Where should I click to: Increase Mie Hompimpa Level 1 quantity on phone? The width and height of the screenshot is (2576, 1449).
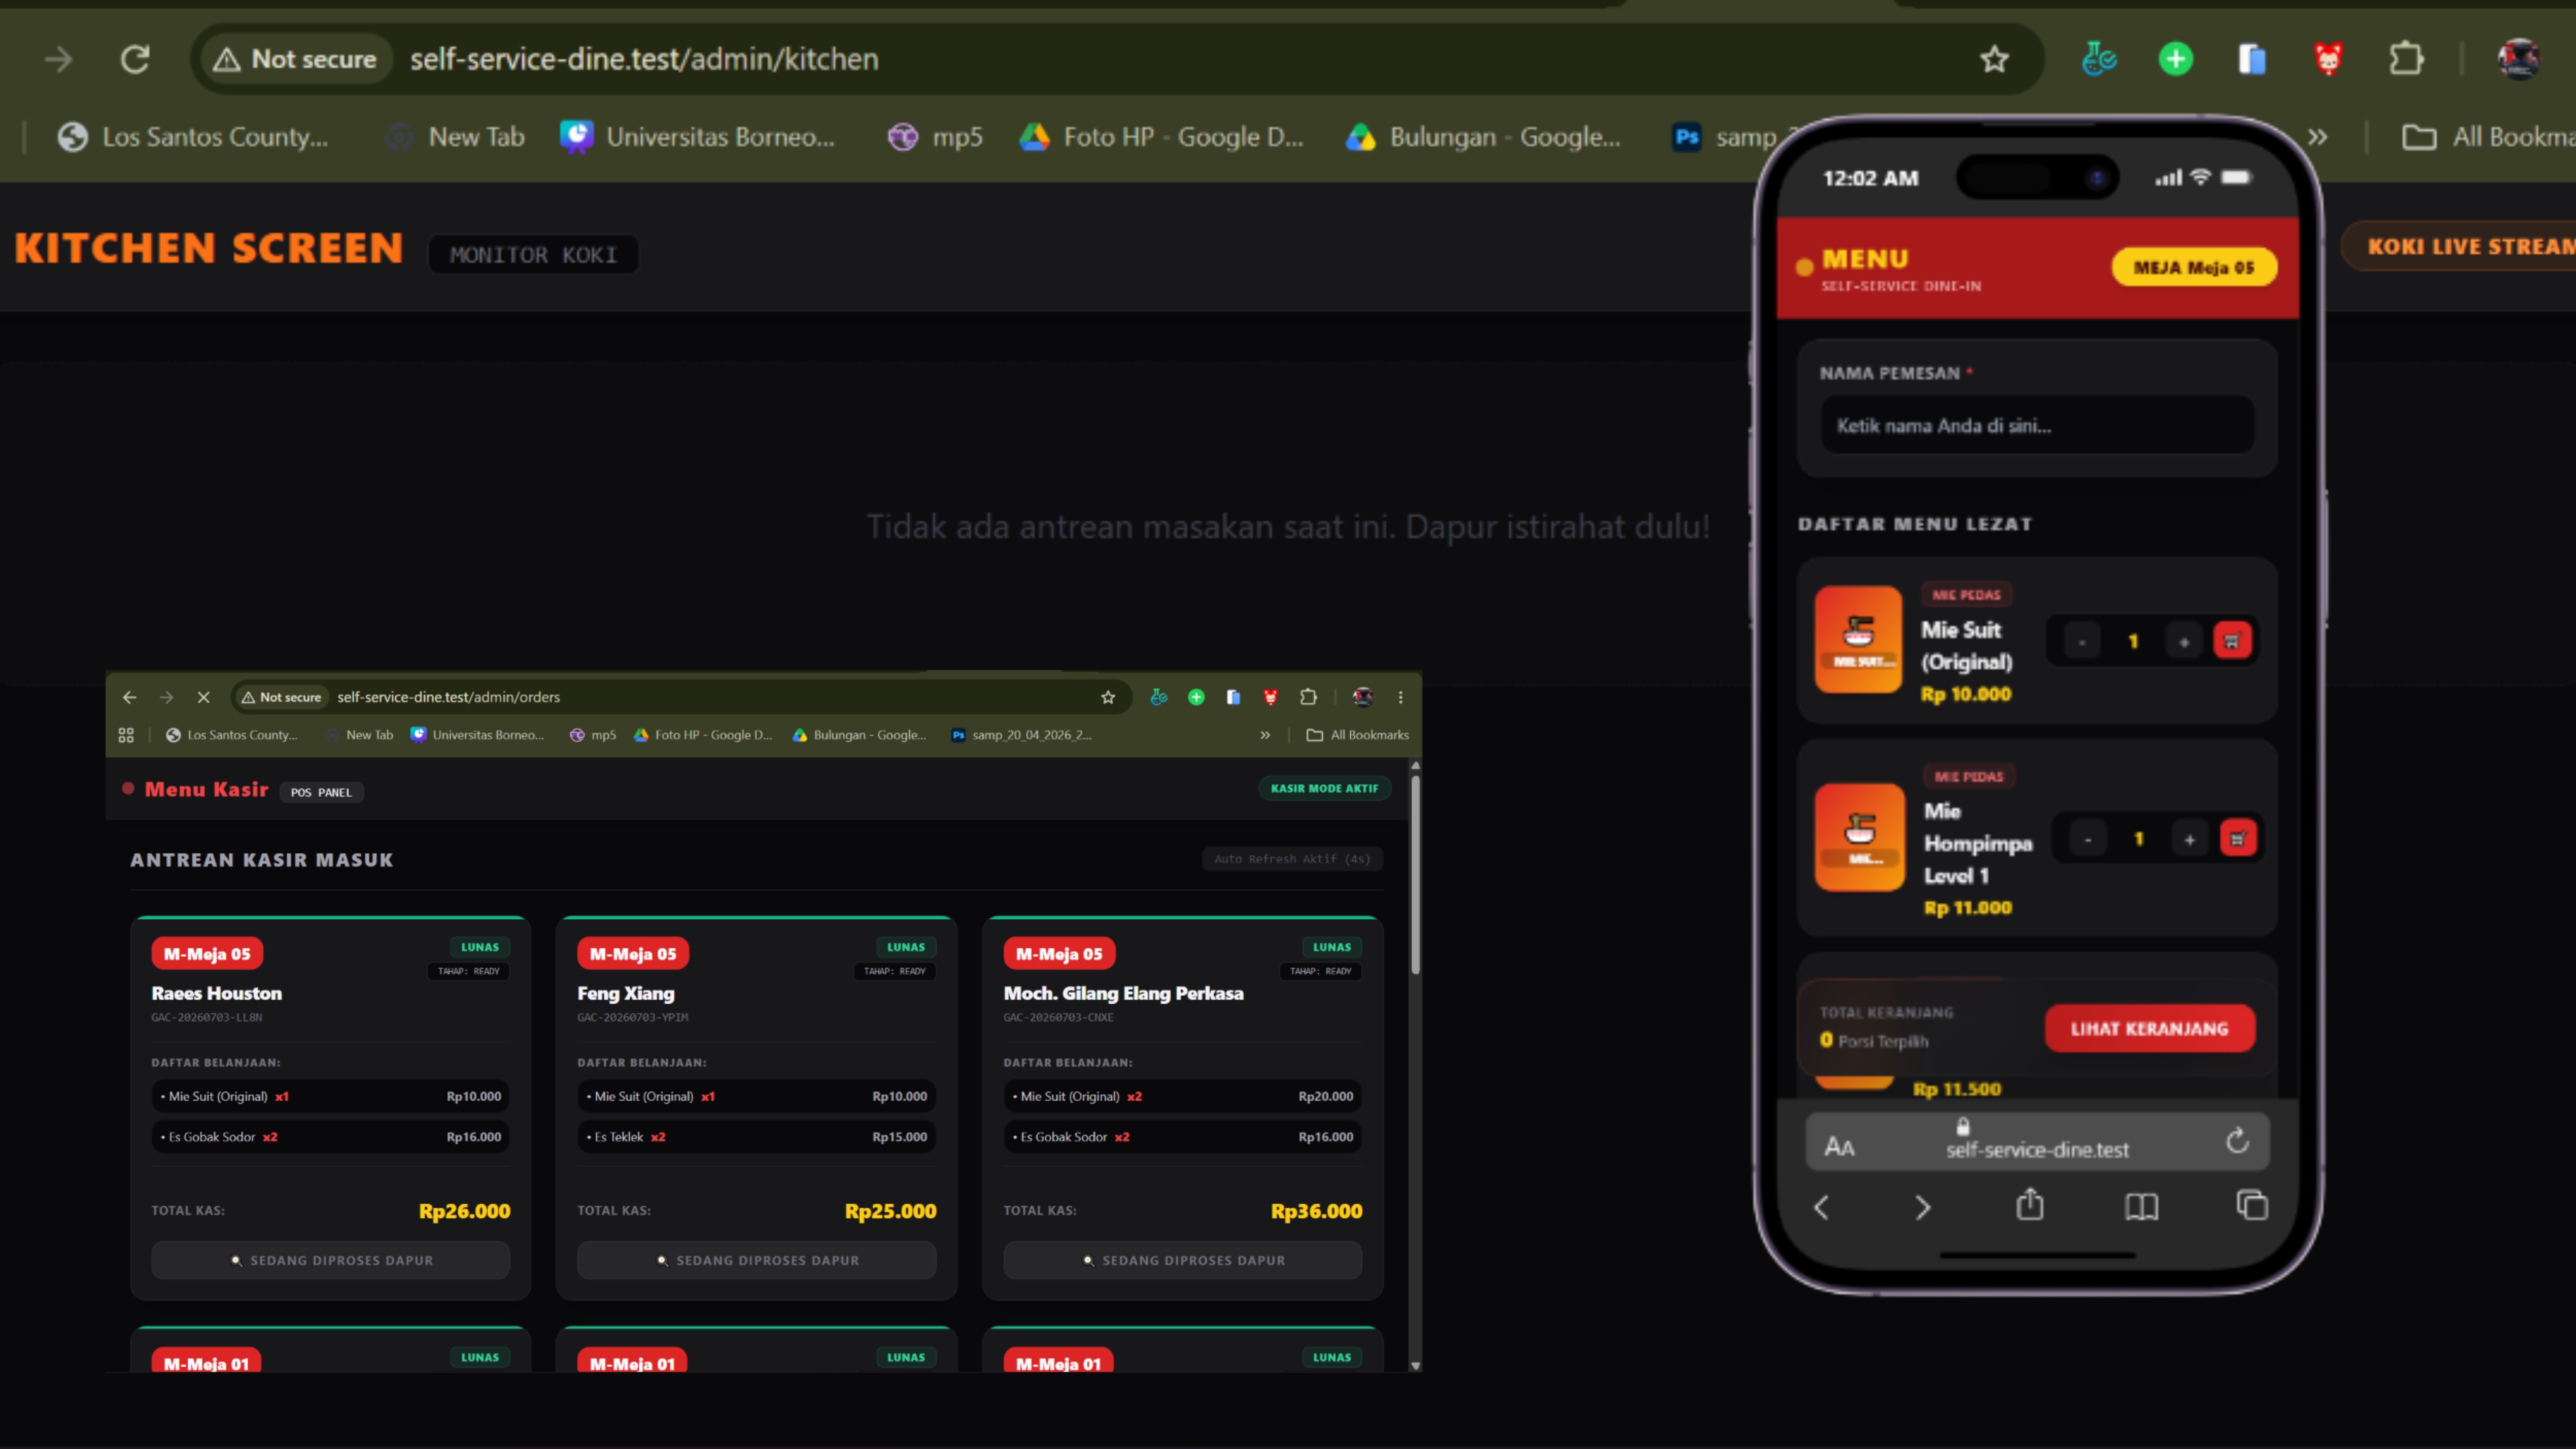click(2189, 839)
